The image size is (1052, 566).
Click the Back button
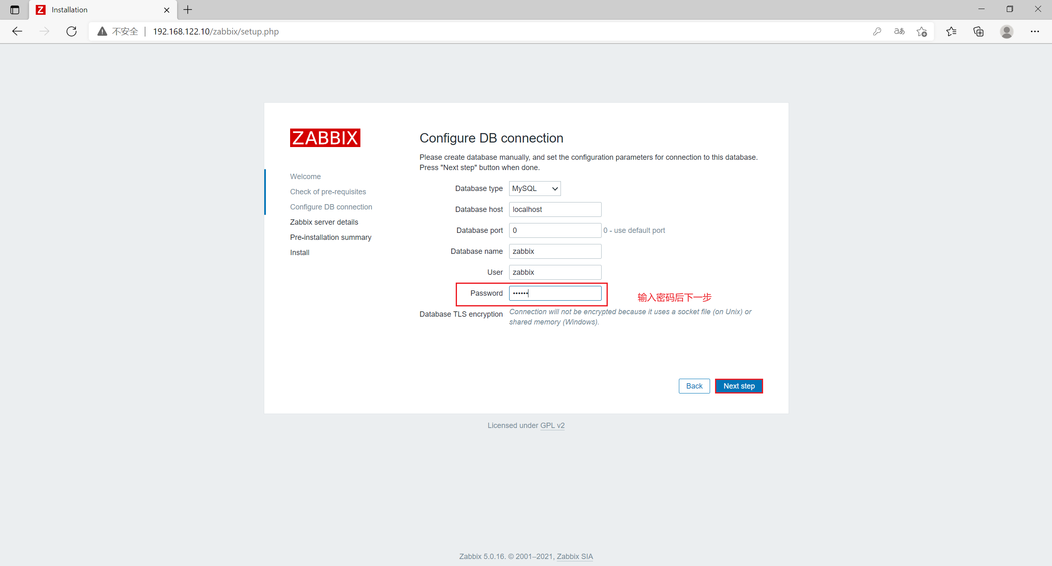(x=694, y=386)
